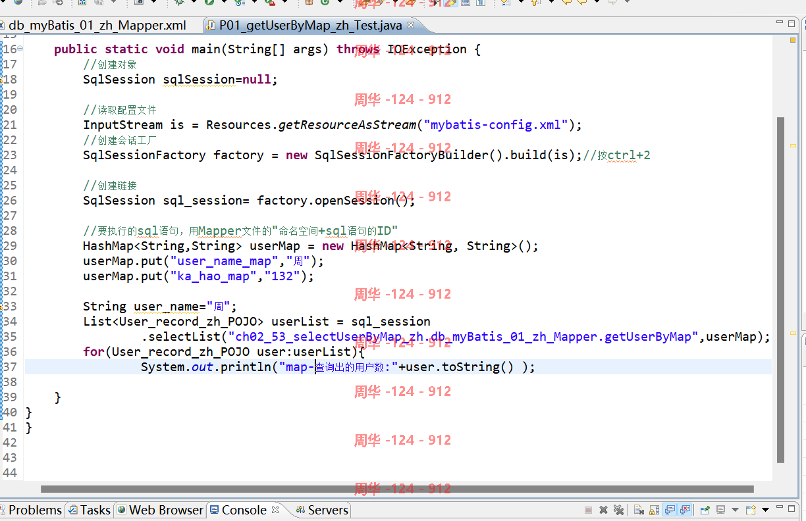Toggle Show Console When Standard Out Changes
Image resolution: width=806 pixels, height=521 pixels.
(x=670, y=510)
